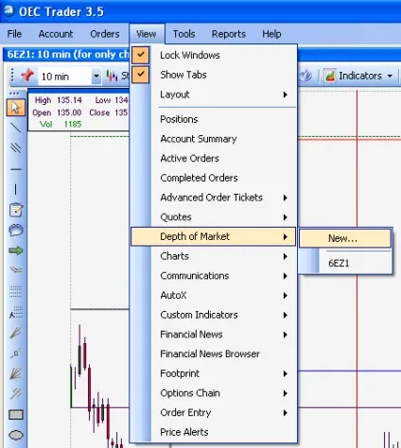This screenshot has width=401, height=448.
Task: Select the pointer cursor tool
Action: click(x=15, y=108)
